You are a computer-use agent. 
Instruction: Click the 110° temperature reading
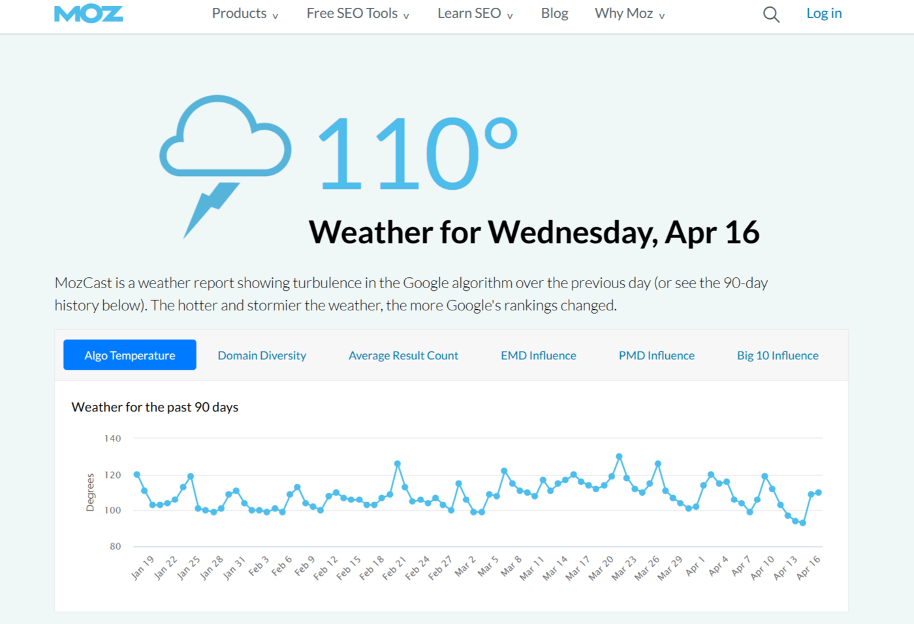(x=418, y=154)
